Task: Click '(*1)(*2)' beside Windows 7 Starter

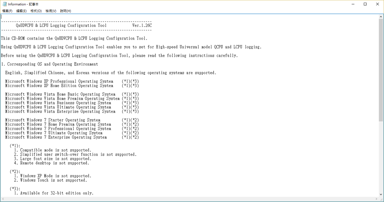Action: coord(130,120)
